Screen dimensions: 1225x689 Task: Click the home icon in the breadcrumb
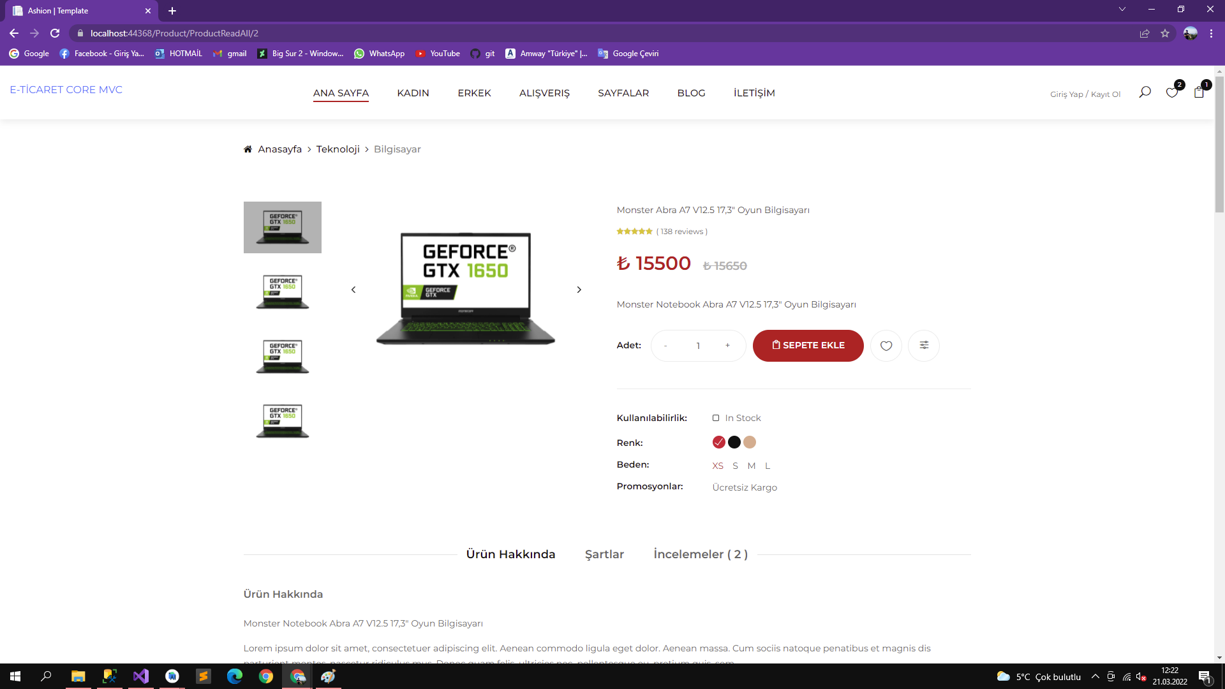248,149
